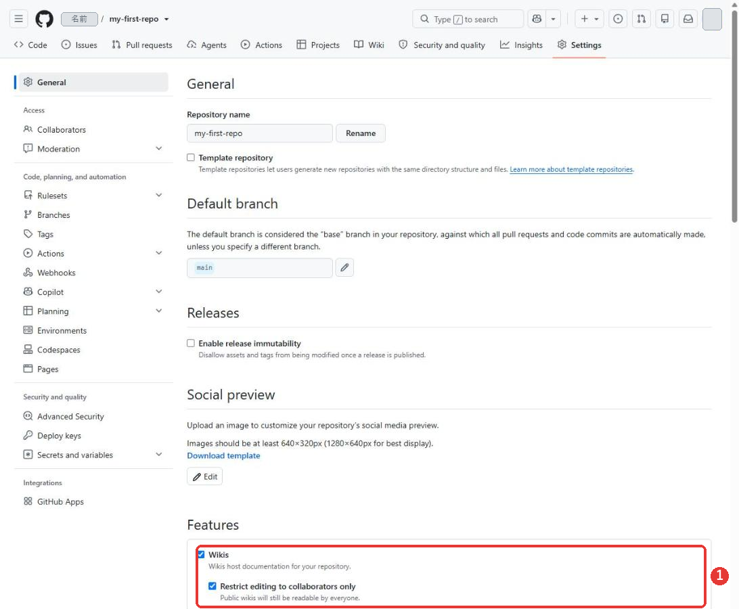739x609 pixels.
Task: Click Rulesets icon in sidebar
Action: click(28, 195)
